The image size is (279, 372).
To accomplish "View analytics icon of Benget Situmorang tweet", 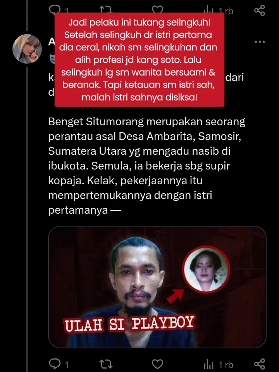I will pyautogui.click(x=209, y=365).
